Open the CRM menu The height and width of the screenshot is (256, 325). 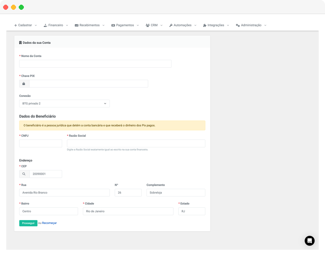tap(154, 25)
